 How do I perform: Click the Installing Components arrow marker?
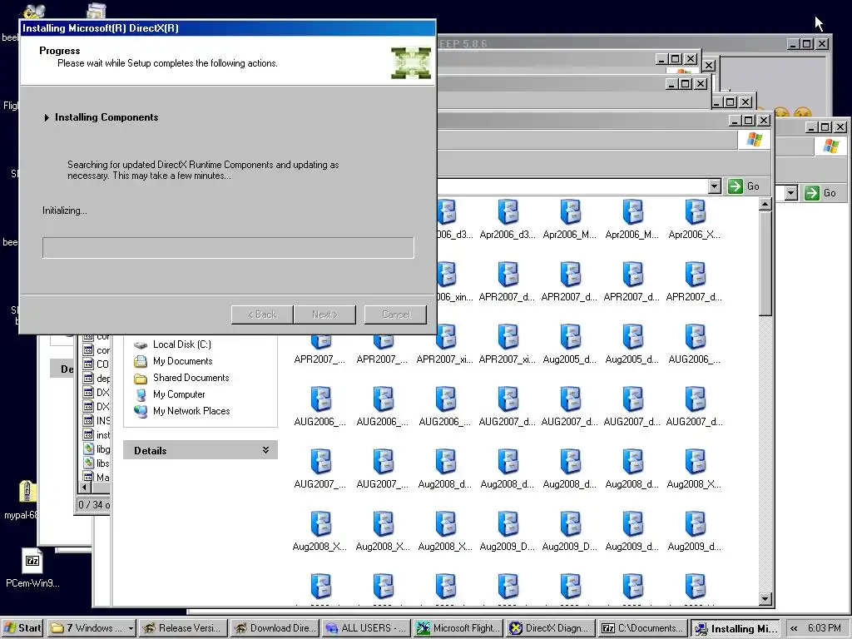pos(47,117)
